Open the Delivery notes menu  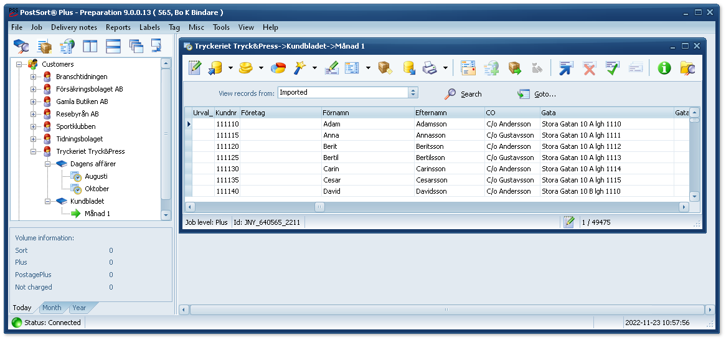pos(74,27)
